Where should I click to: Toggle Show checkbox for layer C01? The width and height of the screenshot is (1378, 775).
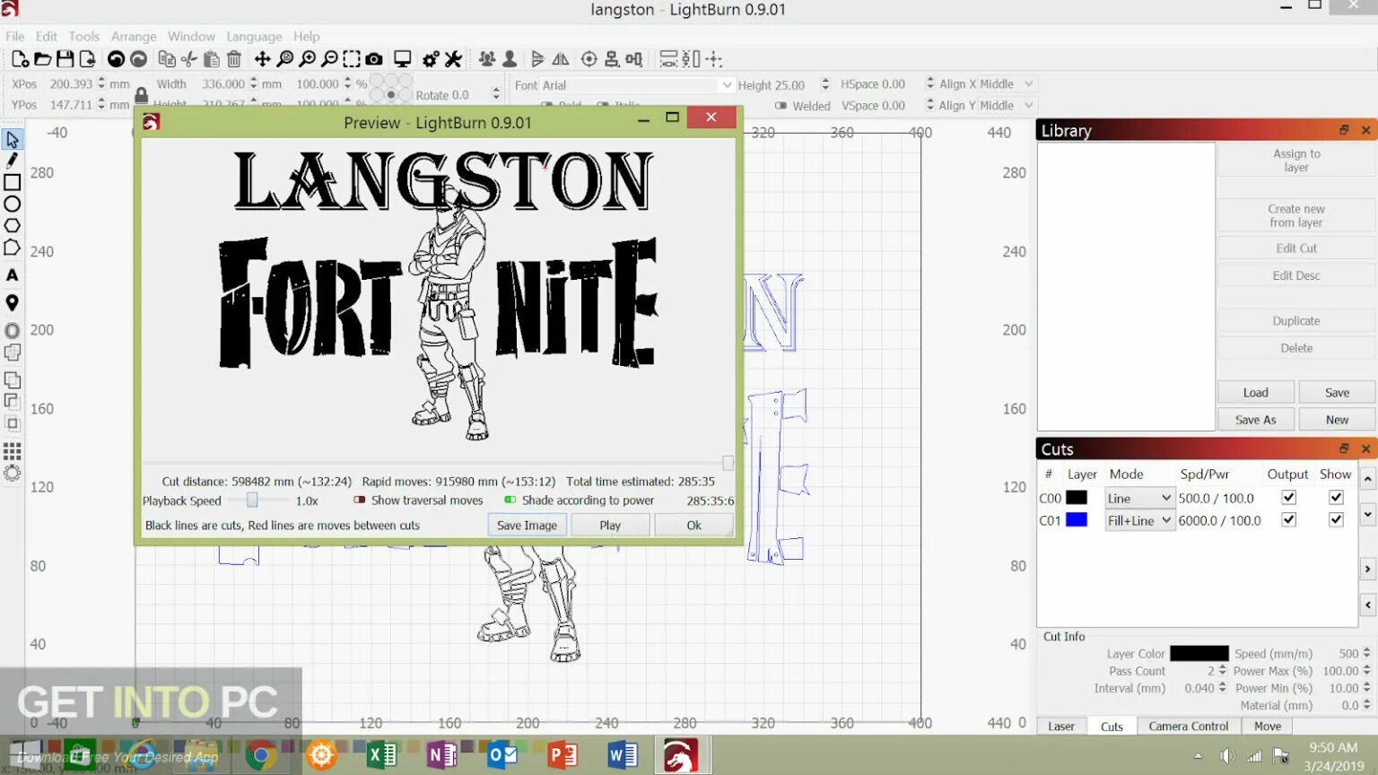[x=1336, y=519]
